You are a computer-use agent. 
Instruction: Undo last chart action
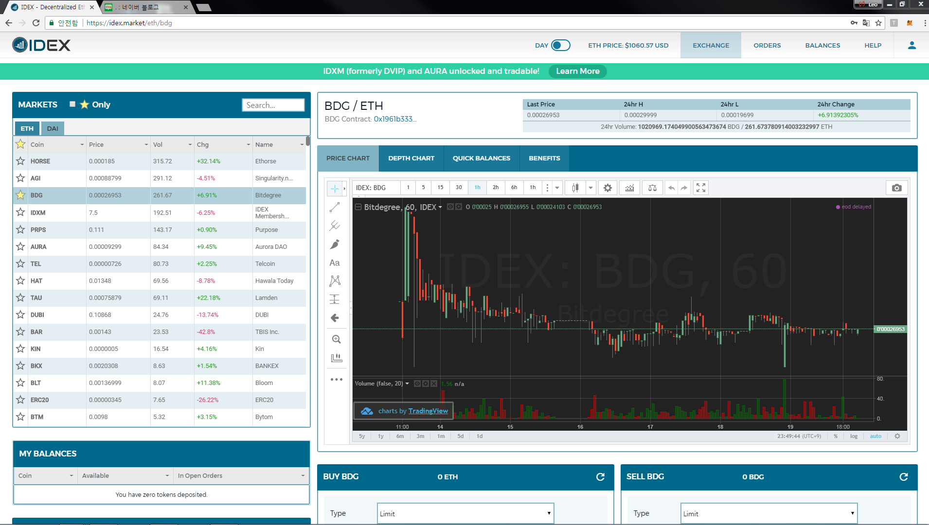coord(671,188)
